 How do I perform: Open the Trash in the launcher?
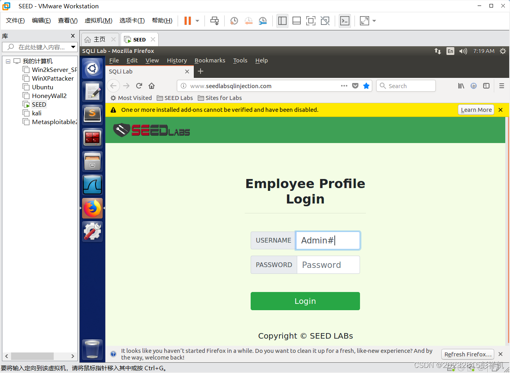[92, 350]
